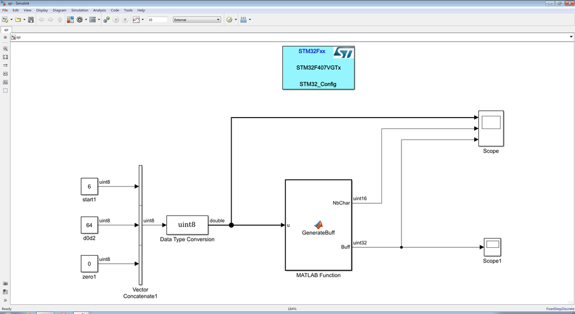
Task: Click the Fit to View palette icon
Action: point(5,57)
